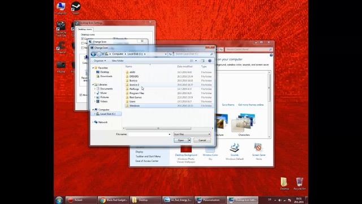
Task: Click the Computer breadcrumb in address bar
Action: point(118,54)
